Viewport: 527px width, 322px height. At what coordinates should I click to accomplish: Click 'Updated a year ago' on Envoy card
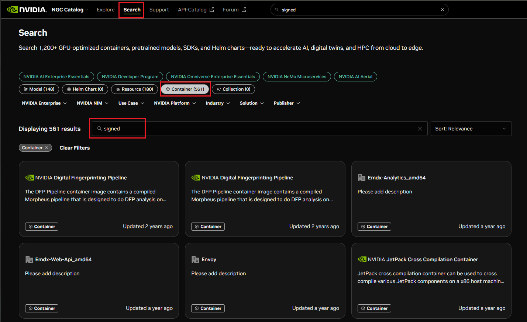pyautogui.click(x=316, y=308)
